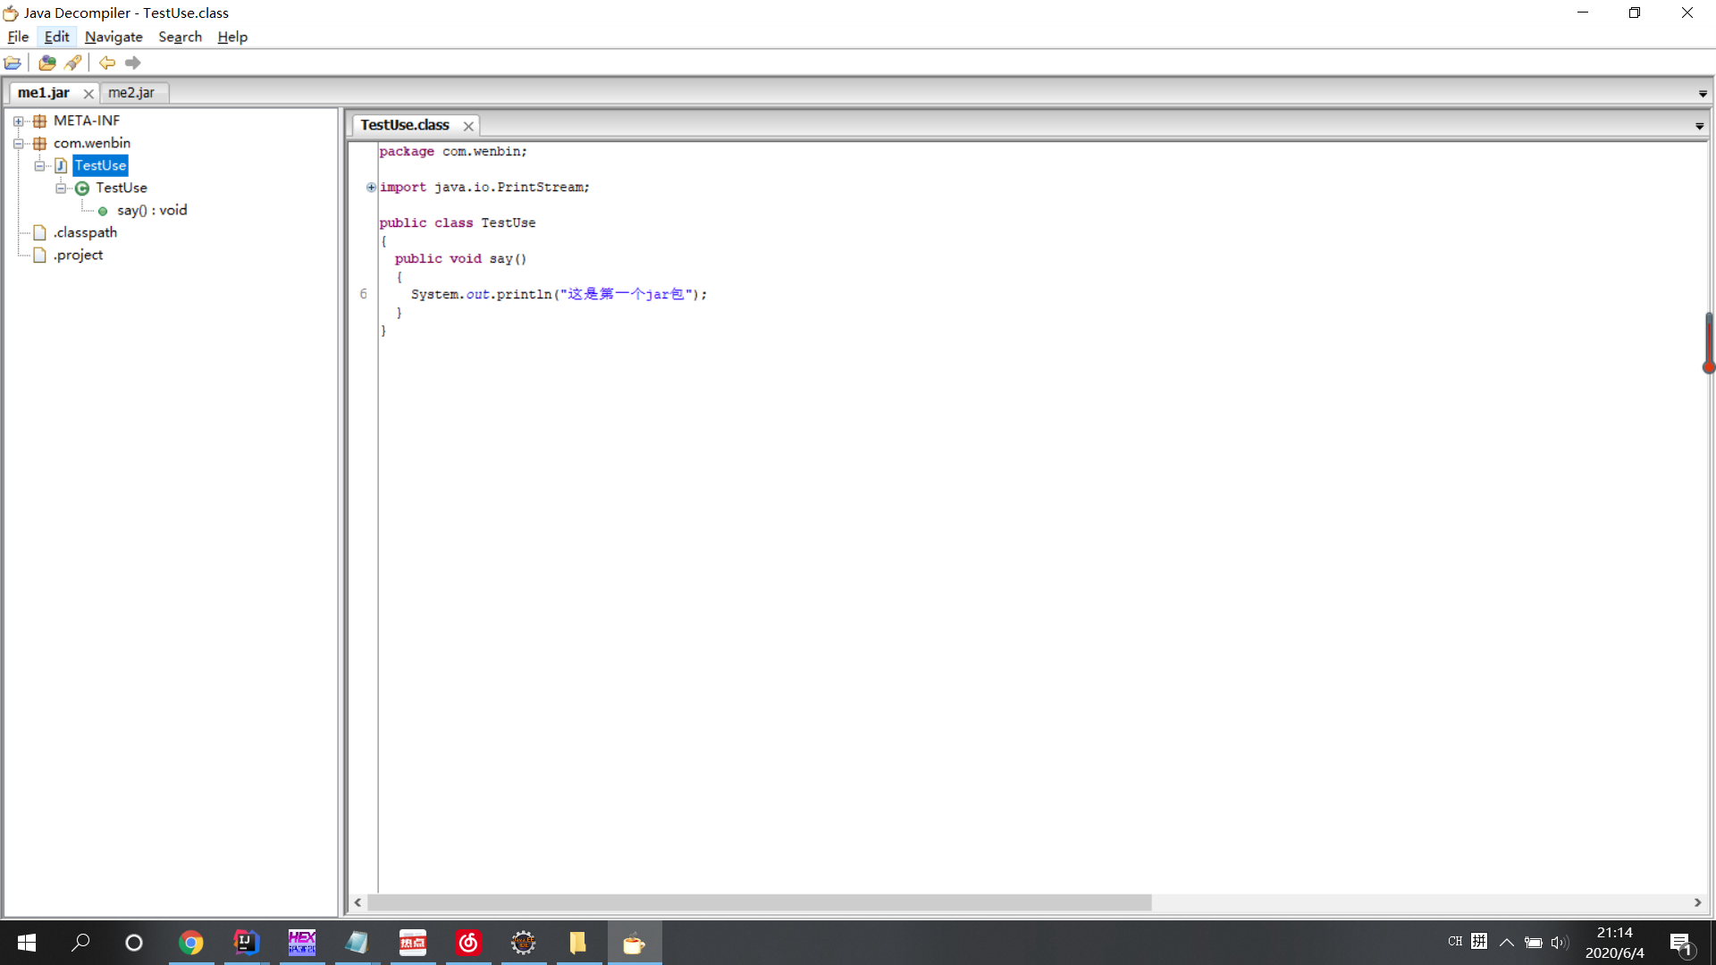Open the Navigate menu

(114, 37)
